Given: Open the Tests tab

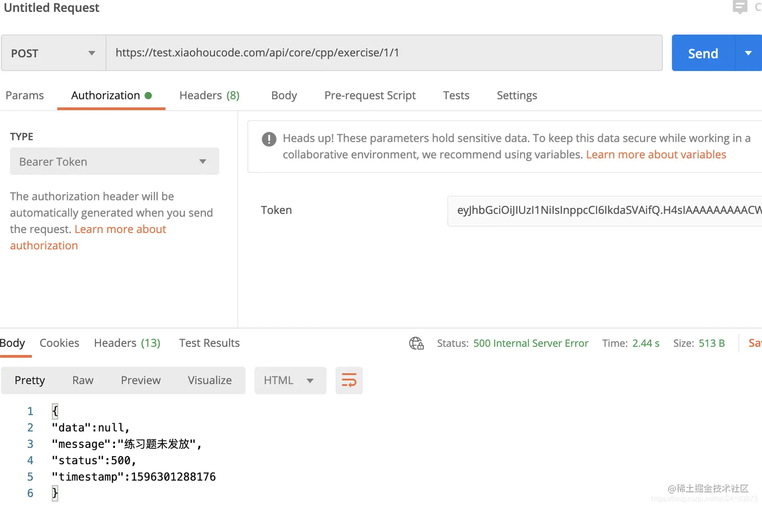Looking at the screenshot, I should coord(456,95).
